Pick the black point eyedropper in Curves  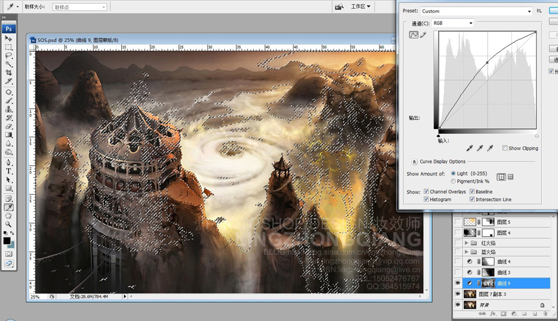[470, 148]
